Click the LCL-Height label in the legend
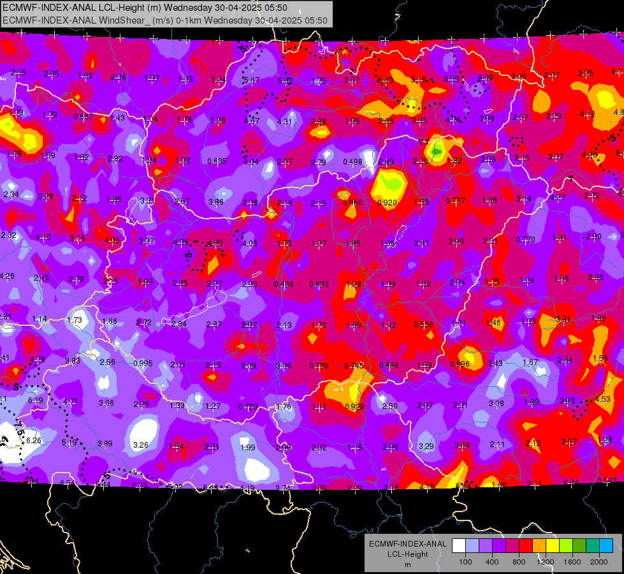624x574 pixels. [x=407, y=554]
